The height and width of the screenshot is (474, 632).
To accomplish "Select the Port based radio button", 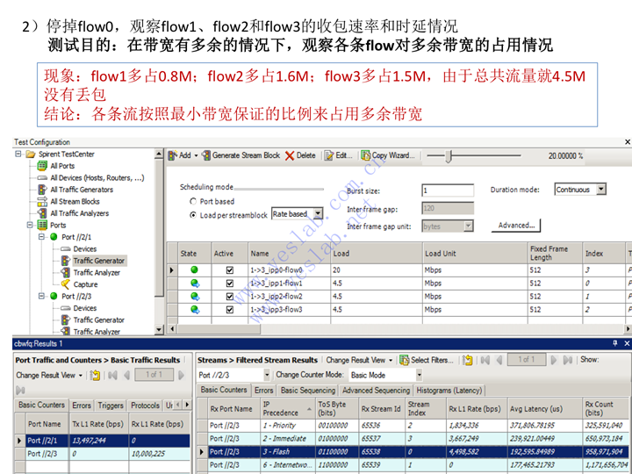I will point(193,201).
